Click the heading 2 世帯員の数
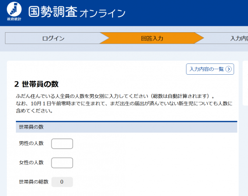Image resolution: width=248 pixels, height=196 pixels. (36, 84)
